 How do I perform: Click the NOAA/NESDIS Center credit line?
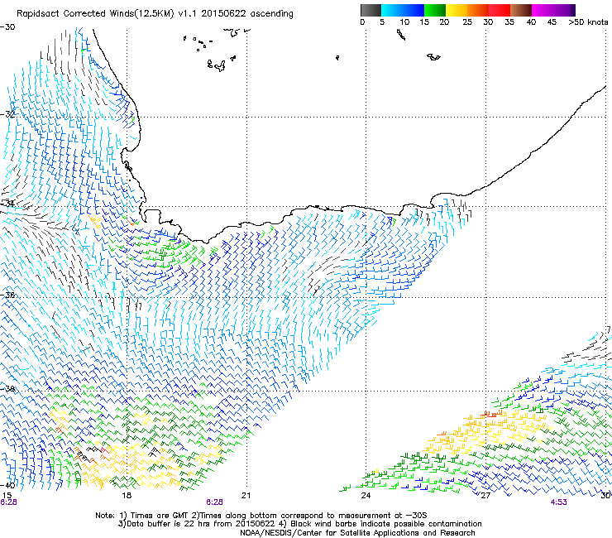click(x=357, y=532)
